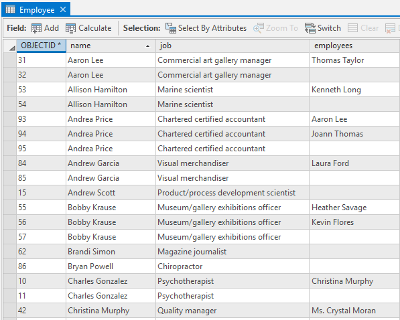Click the cell 'Chiropractor'
The image size is (400, 320).
point(232,266)
